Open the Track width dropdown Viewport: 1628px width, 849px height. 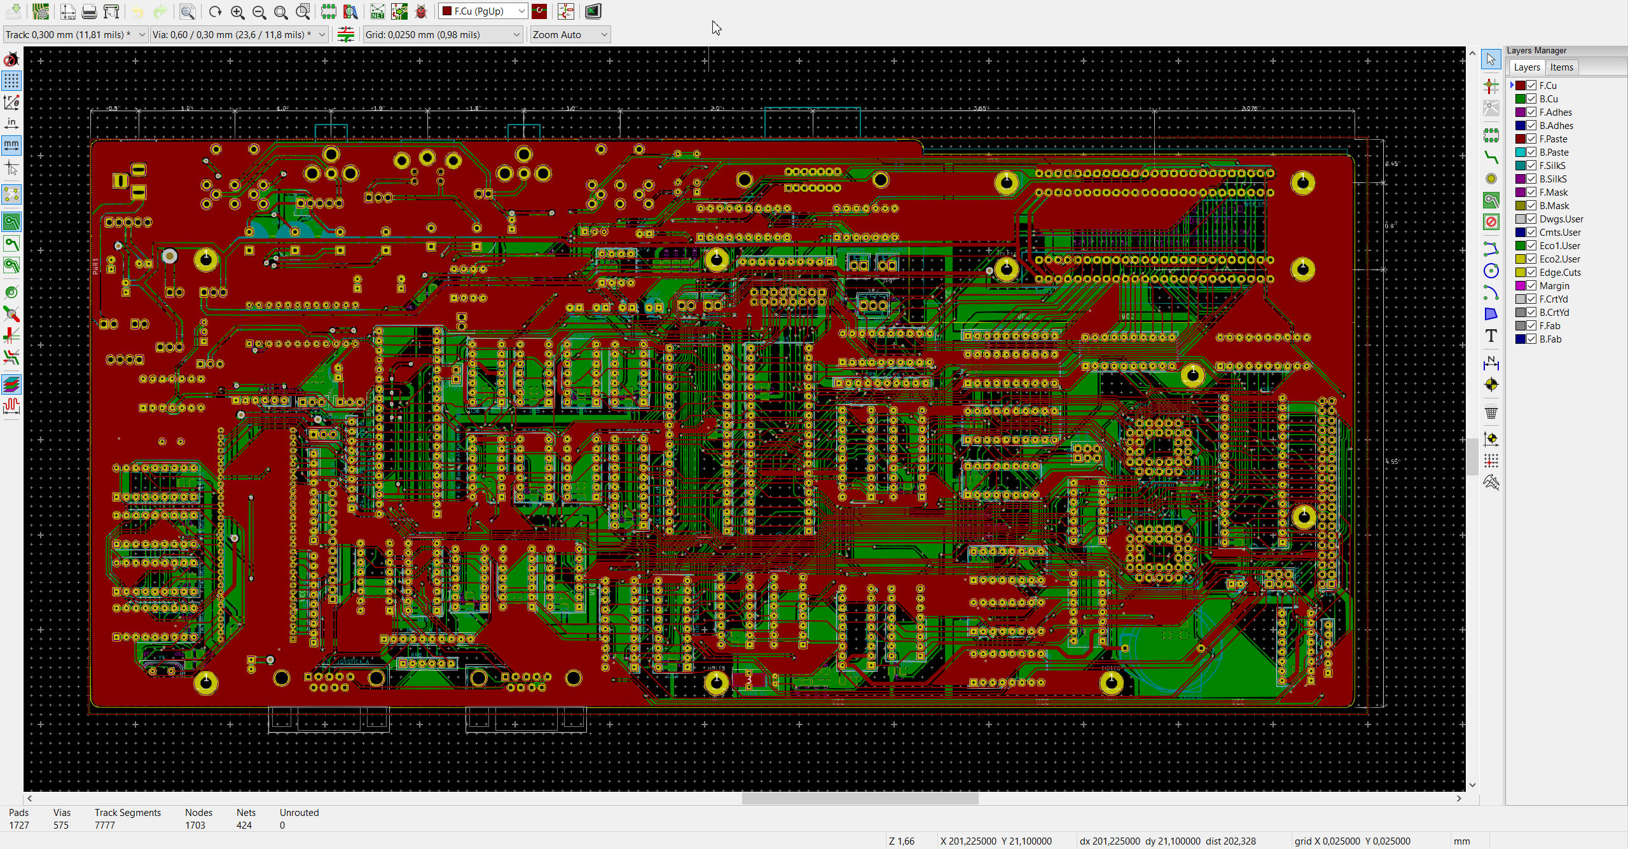(76, 34)
